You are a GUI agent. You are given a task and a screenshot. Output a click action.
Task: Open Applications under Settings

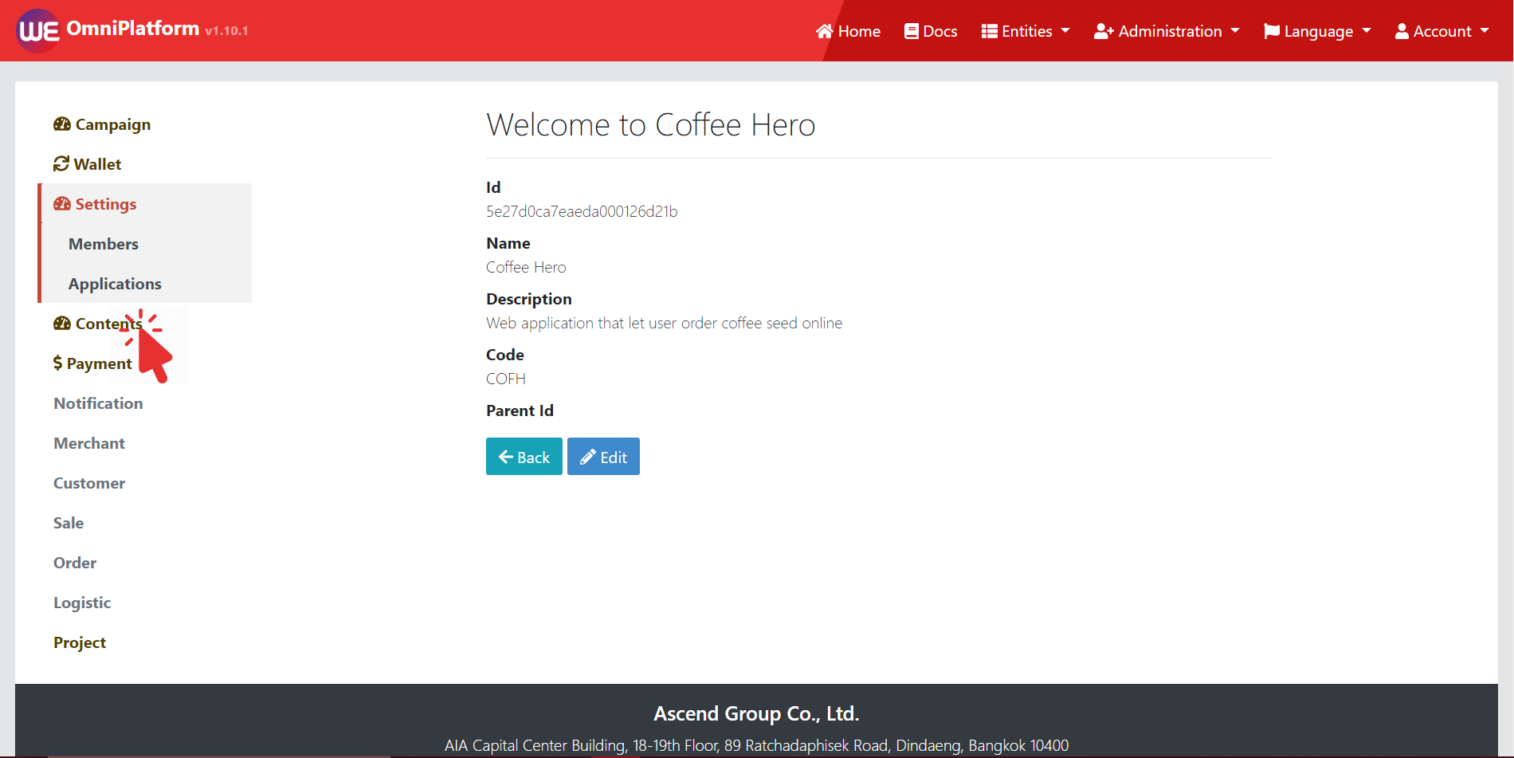click(x=115, y=284)
